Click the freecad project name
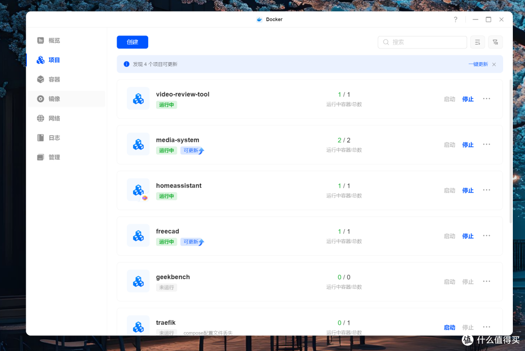This screenshot has width=525, height=351. pos(167,231)
